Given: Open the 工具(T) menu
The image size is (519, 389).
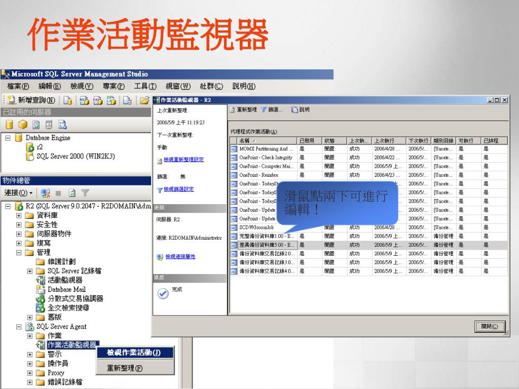Looking at the screenshot, I should [x=145, y=86].
